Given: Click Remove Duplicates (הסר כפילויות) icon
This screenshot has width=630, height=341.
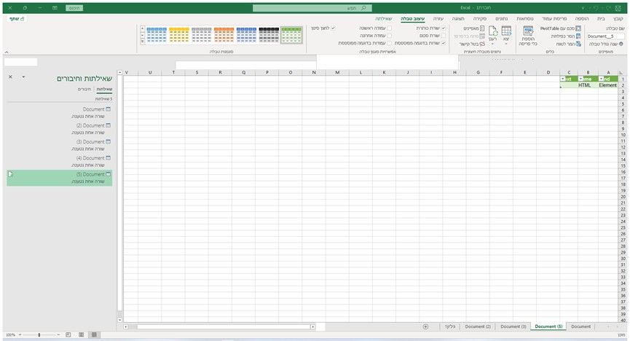Looking at the screenshot, I should click(x=578, y=36).
